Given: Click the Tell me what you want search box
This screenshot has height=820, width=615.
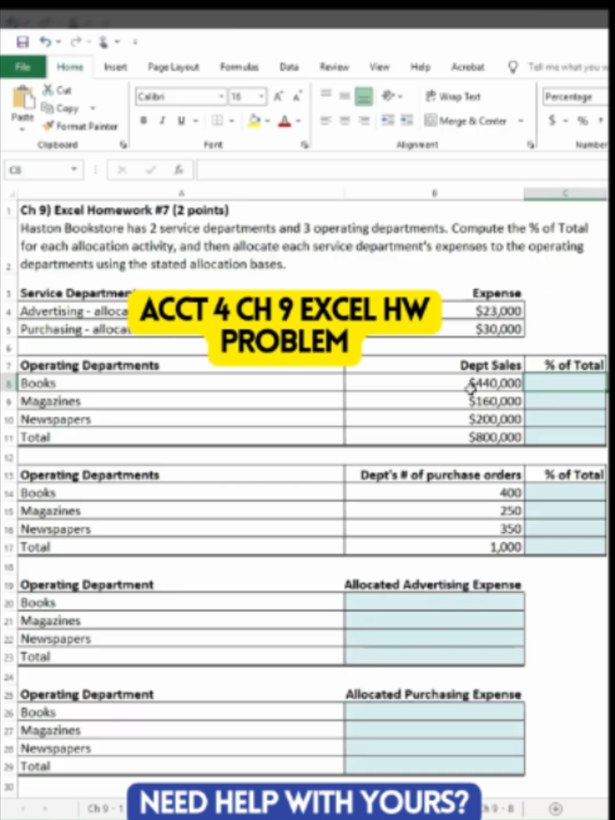Looking at the screenshot, I should [567, 67].
